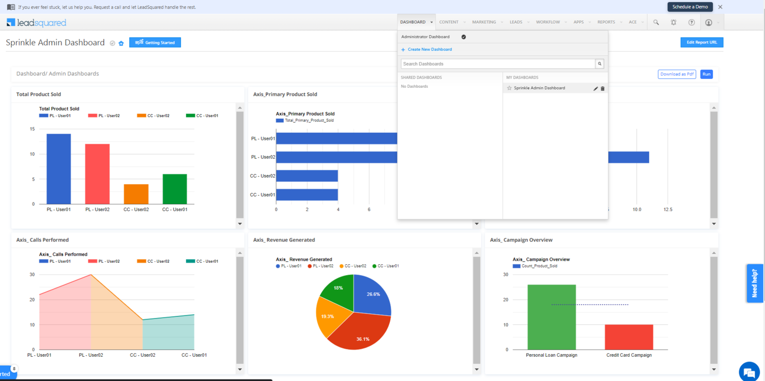Open the help question mark icon

(x=692, y=22)
